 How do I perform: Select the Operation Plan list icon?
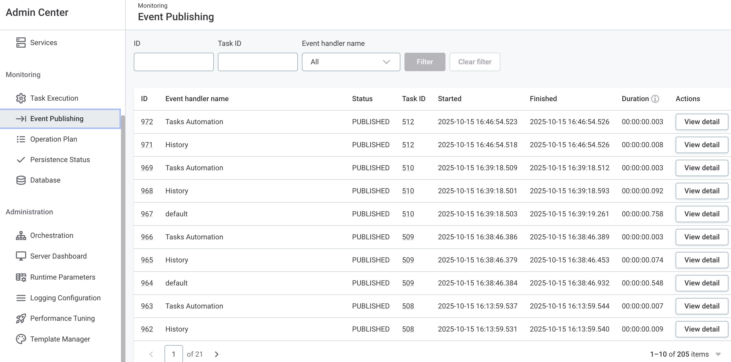coord(21,139)
